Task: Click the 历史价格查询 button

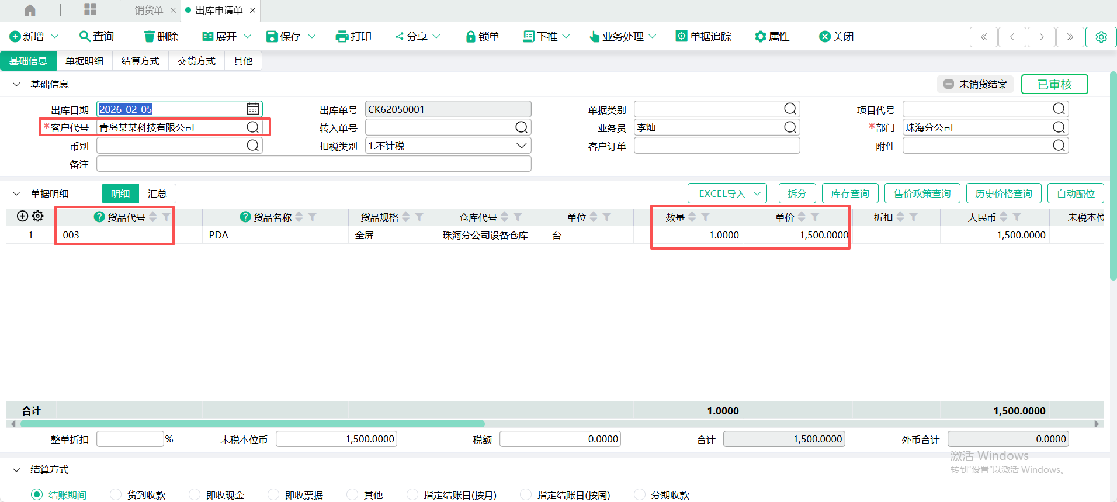Action: pyautogui.click(x=1003, y=193)
